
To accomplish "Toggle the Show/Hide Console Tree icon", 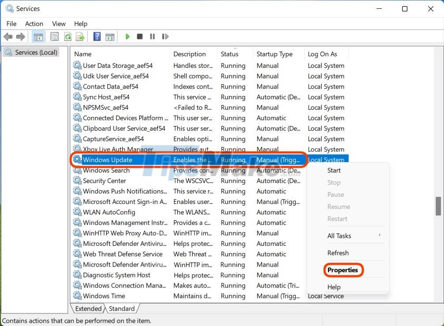I will coord(38,37).
